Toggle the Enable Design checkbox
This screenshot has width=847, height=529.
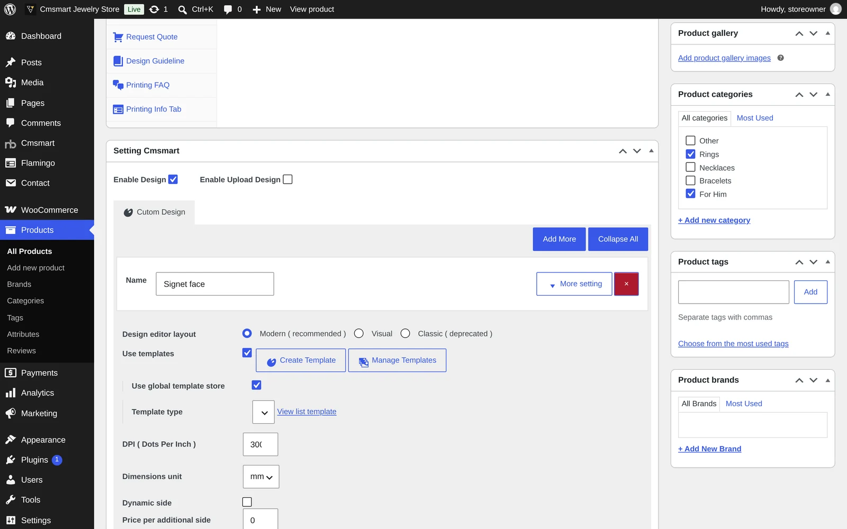pos(173,179)
